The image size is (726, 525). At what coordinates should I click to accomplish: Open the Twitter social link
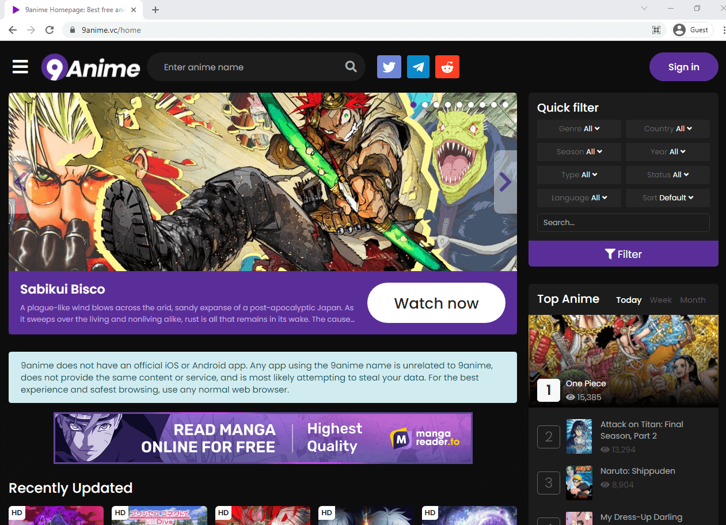click(x=389, y=67)
